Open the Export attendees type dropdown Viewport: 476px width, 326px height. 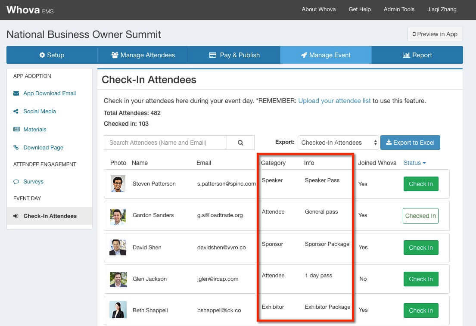[x=338, y=143]
